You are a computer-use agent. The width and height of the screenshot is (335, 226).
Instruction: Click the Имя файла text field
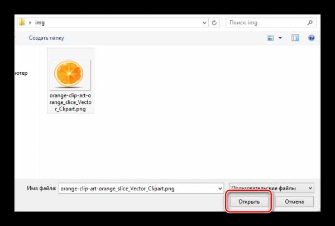(x=141, y=189)
